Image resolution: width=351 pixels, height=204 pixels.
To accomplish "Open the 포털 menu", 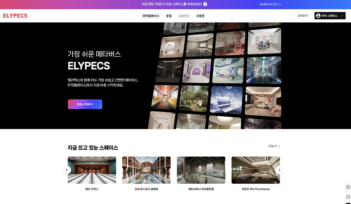I will tap(169, 16).
